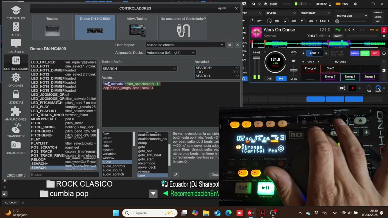
Task: Click the search icon in VirtualDJ top bar
Action: (x=254, y=4)
